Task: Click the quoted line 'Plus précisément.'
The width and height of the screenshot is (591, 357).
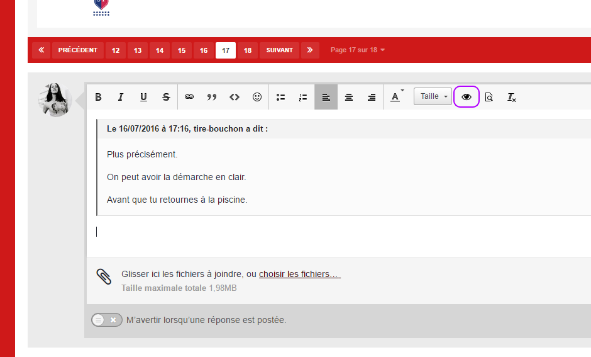Action: [x=142, y=154]
